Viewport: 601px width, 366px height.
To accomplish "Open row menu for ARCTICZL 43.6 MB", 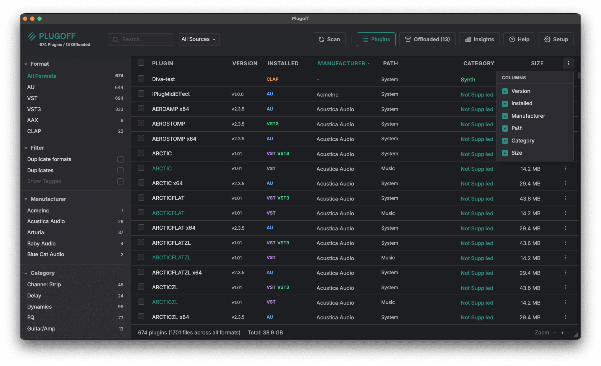I will click(565, 288).
